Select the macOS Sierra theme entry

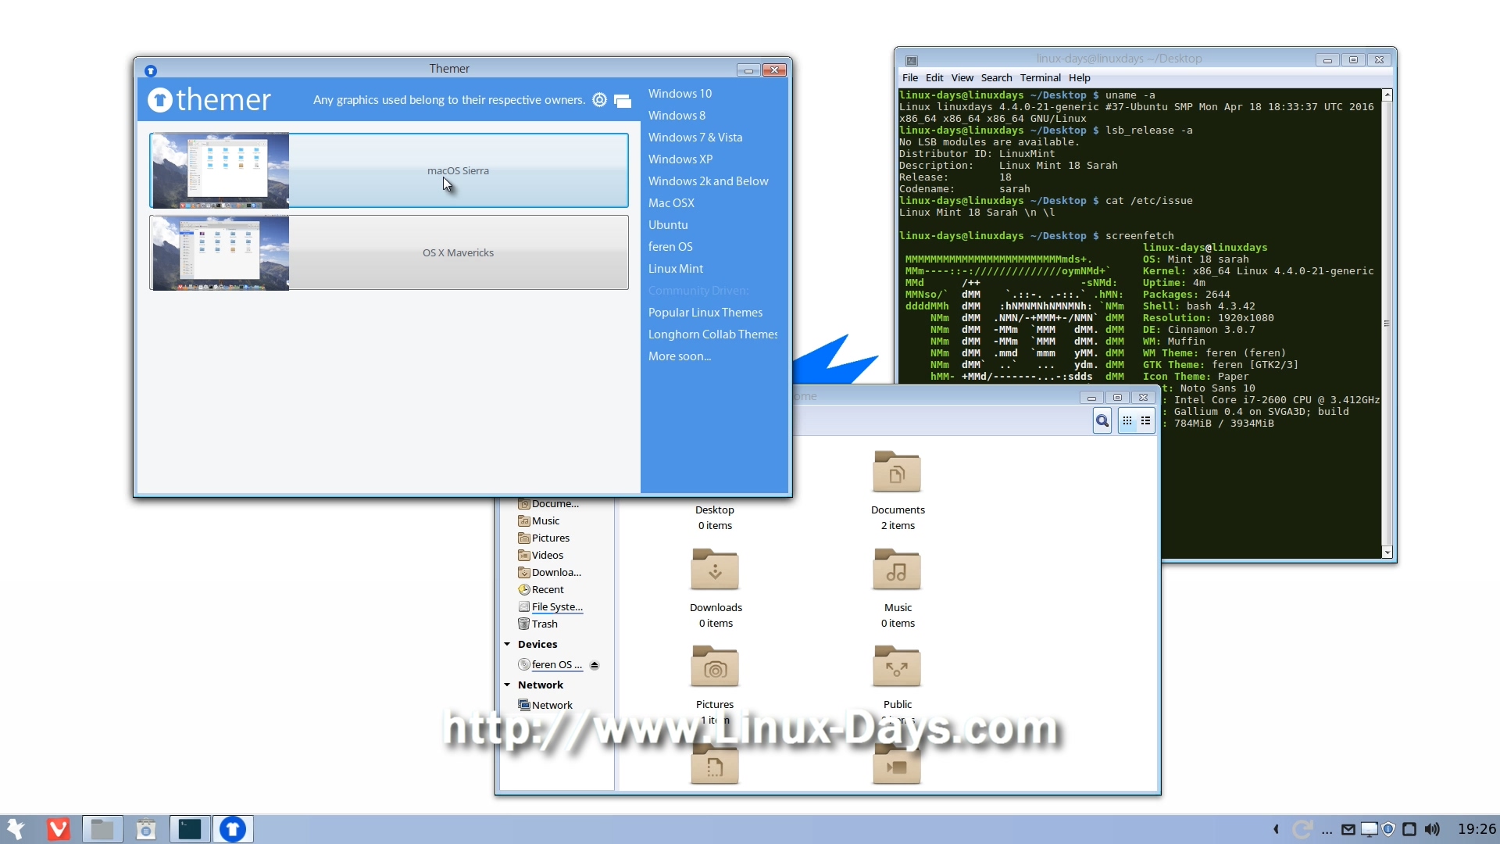pos(389,170)
